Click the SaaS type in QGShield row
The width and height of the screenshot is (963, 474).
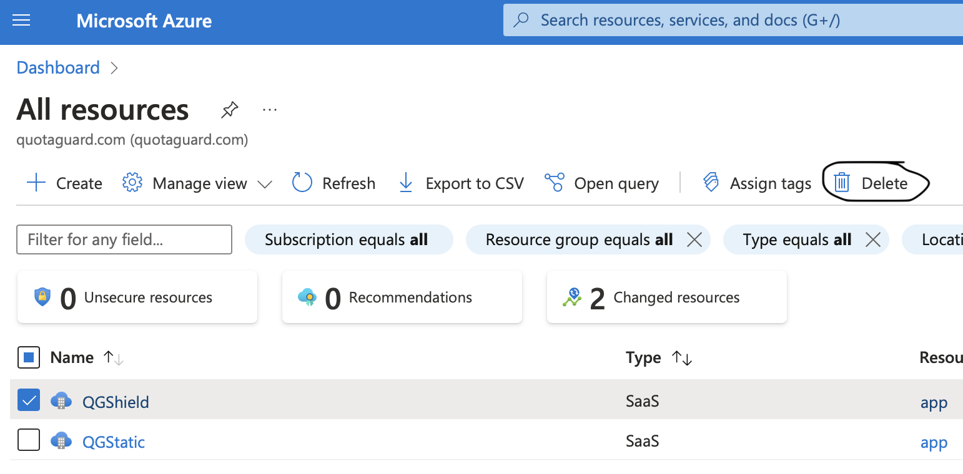(642, 401)
